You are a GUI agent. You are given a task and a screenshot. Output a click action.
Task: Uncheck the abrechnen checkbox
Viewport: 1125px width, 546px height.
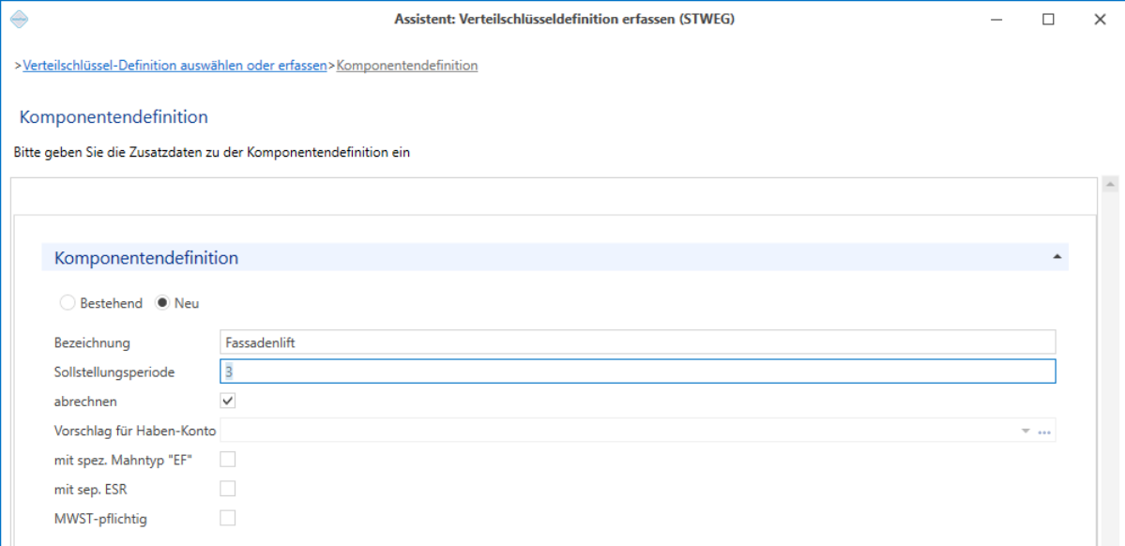pos(228,401)
